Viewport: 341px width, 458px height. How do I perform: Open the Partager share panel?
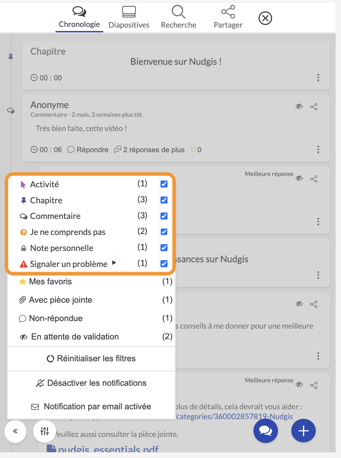coord(228,17)
